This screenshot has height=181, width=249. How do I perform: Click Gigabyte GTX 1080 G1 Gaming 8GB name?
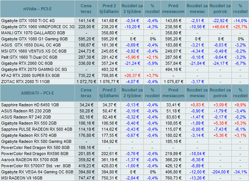click(x=34, y=39)
